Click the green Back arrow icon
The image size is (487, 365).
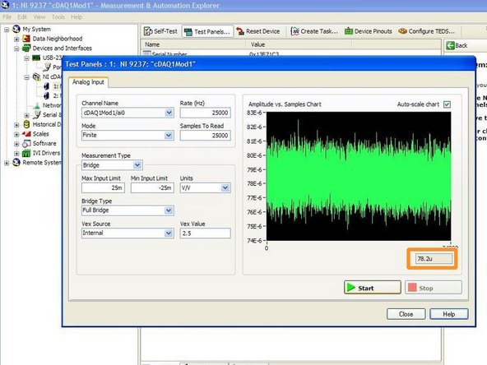click(x=450, y=46)
